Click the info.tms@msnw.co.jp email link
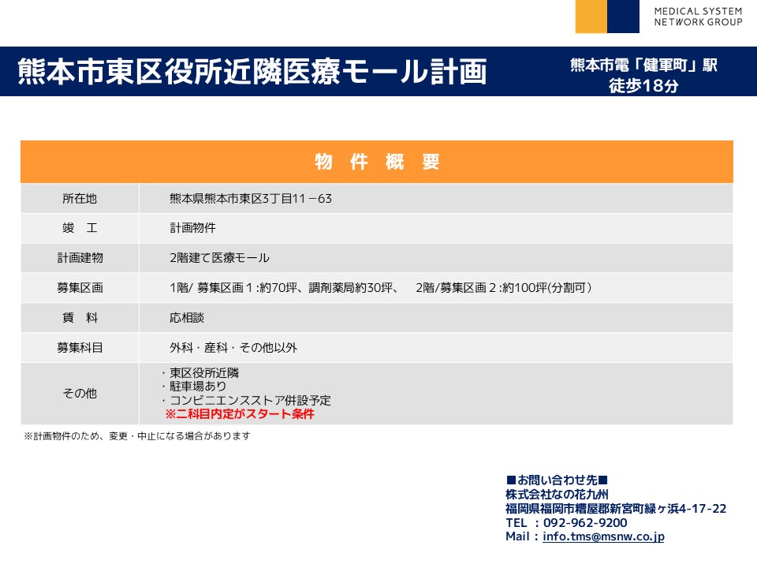The image size is (757, 568). click(603, 536)
